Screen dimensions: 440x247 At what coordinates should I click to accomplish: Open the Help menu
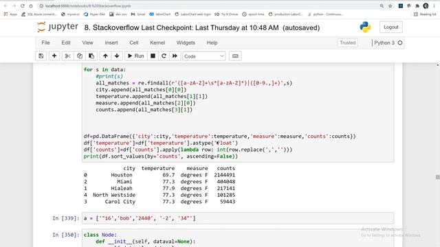[212, 43]
